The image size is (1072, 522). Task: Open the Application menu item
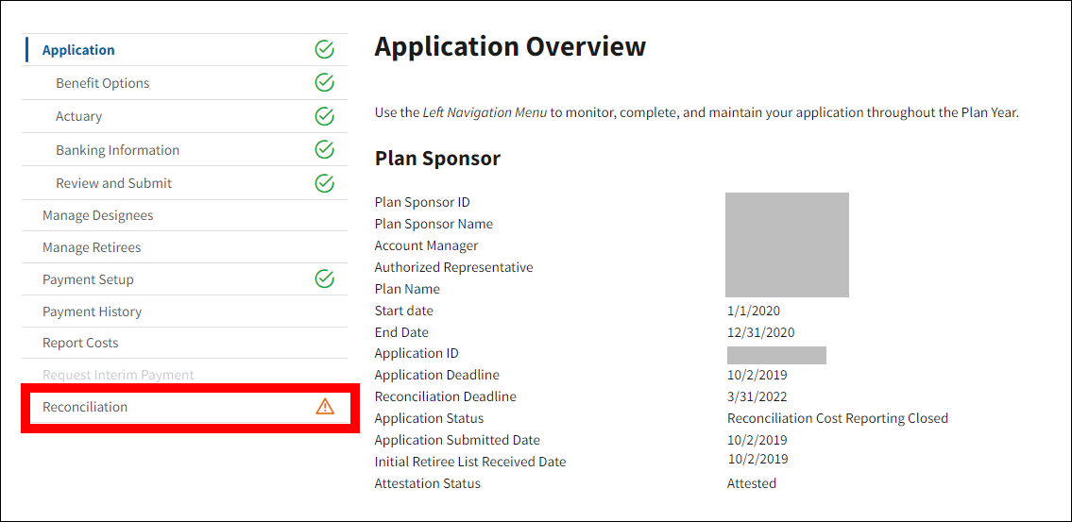coord(78,50)
